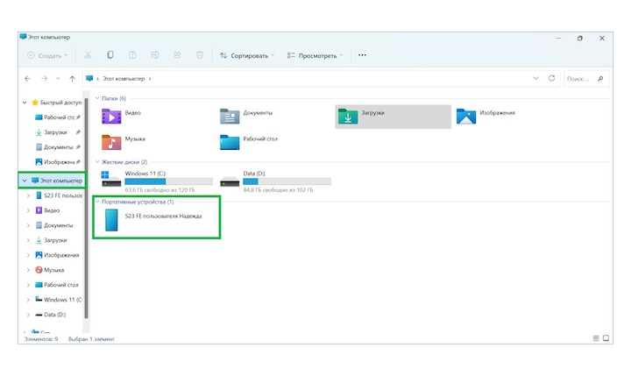Click the Copy icon in toolbar
This screenshot has height=376, width=631.
click(110, 54)
